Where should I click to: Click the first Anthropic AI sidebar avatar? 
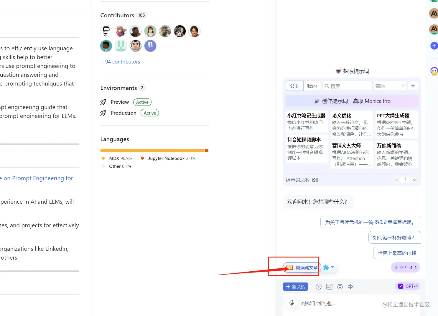pyautogui.click(x=434, y=13)
